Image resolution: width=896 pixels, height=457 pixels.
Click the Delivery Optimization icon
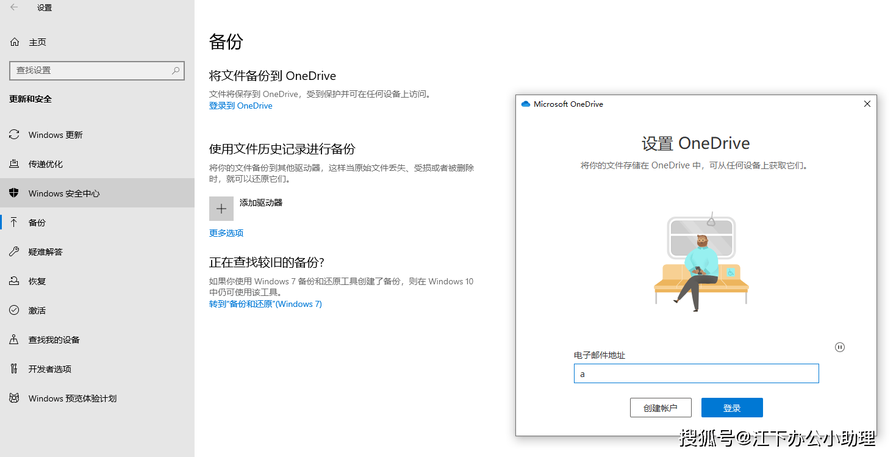15,164
